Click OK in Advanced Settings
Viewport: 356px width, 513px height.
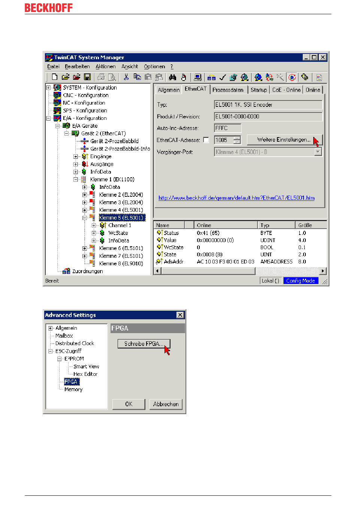129,404
